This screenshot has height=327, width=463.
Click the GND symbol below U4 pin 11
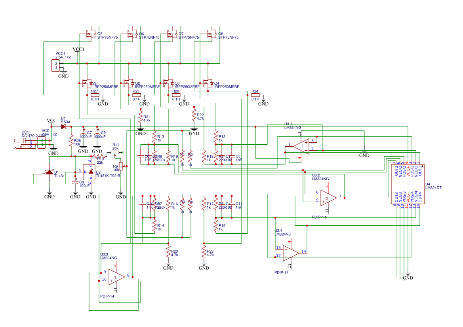408,275
